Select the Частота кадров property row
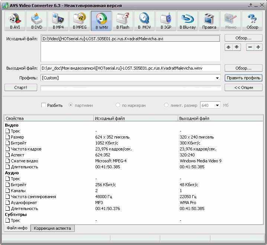Screen dimensions: 267x245 (133, 149)
